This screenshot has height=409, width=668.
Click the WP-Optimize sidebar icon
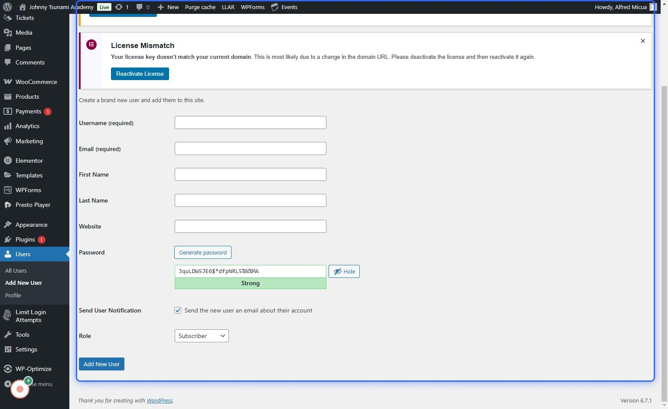tap(7, 369)
